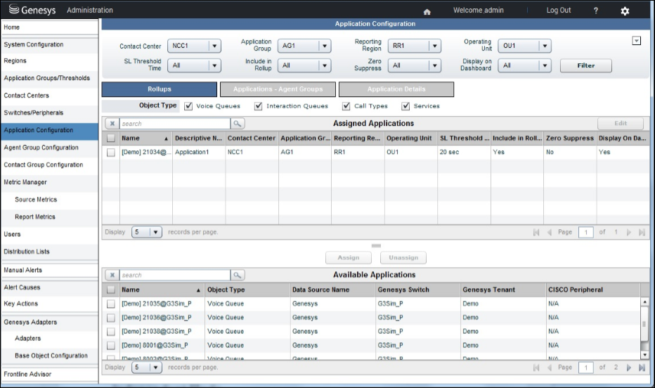Go to next page of Assigned Applications

[x=629, y=232]
